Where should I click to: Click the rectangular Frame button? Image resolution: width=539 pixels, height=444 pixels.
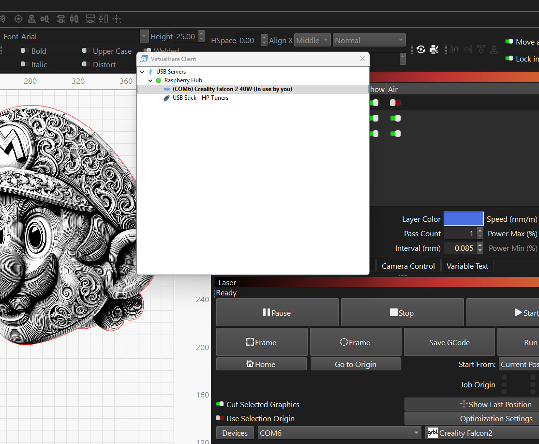(261, 342)
